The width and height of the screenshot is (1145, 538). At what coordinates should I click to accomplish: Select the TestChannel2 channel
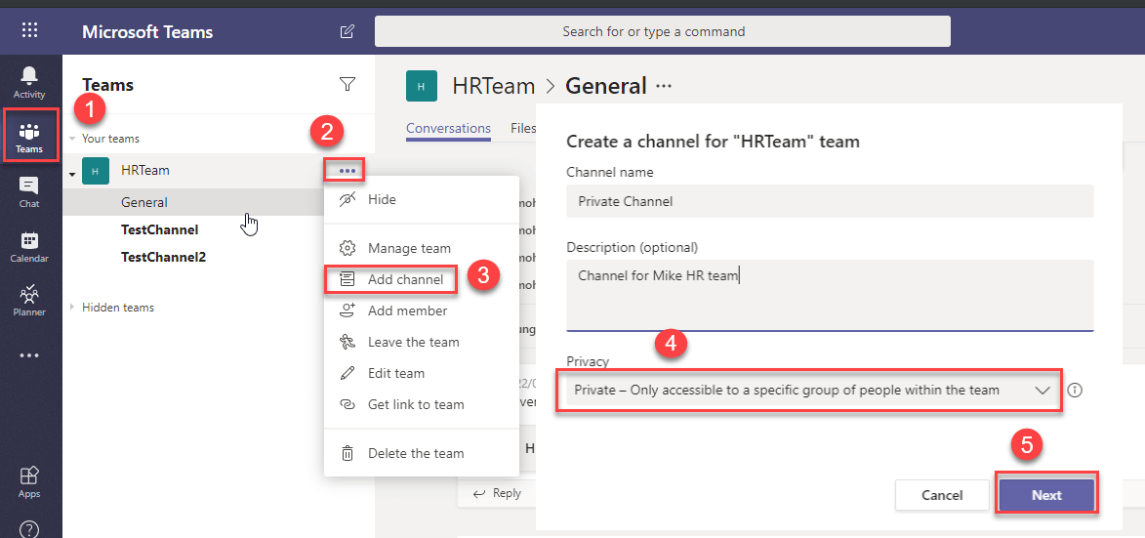pos(163,258)
